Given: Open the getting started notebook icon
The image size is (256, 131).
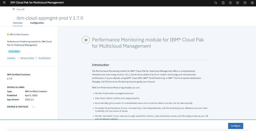Looking at the screenshot, I should (223, 3).
